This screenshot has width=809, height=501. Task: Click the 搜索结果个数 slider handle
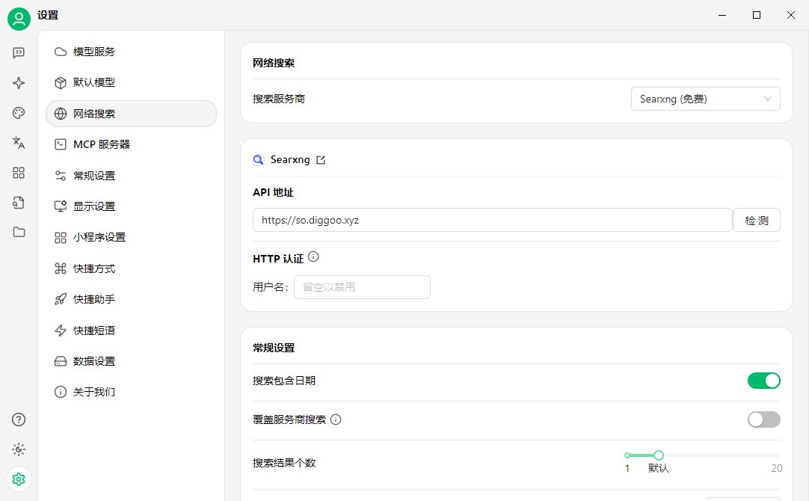tap(659, 455)
